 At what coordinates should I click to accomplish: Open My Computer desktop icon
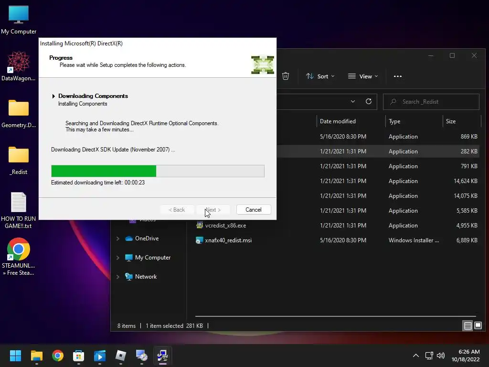click(x=19, y=20)
